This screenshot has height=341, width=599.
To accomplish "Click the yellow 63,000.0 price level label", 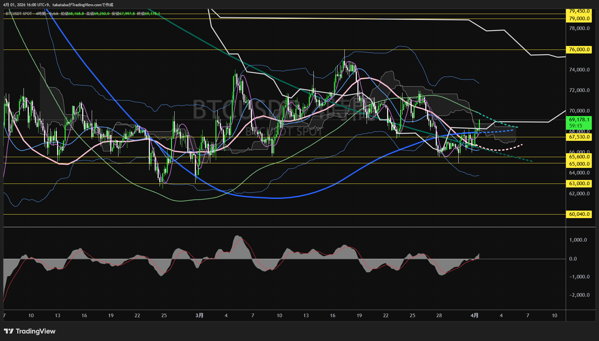I will tap(579, 184).
